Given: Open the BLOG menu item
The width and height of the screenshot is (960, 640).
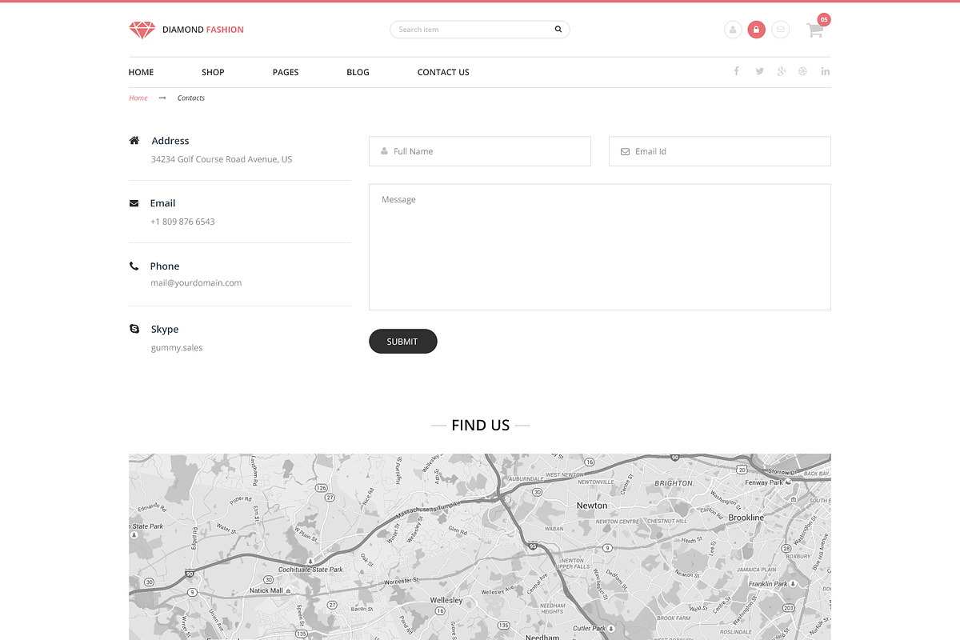Looking at the screenshot, I should tap(358, 72).
